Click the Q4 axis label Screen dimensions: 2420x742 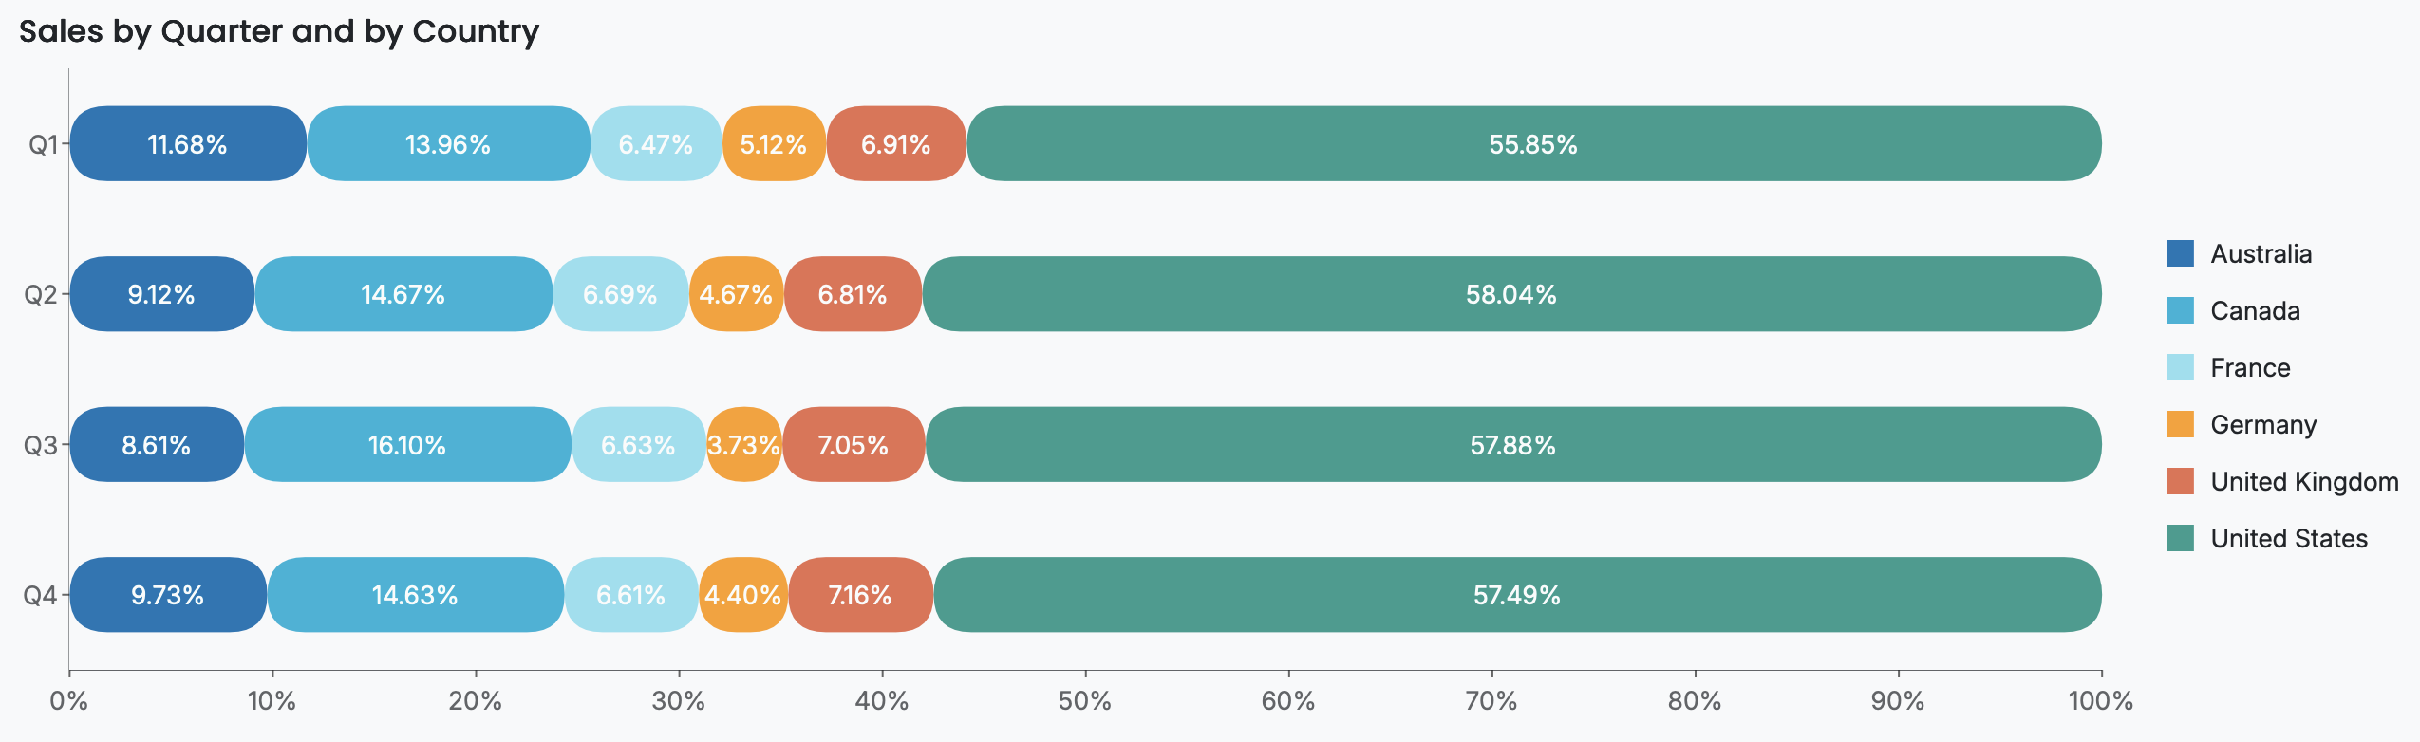(41, 595)
